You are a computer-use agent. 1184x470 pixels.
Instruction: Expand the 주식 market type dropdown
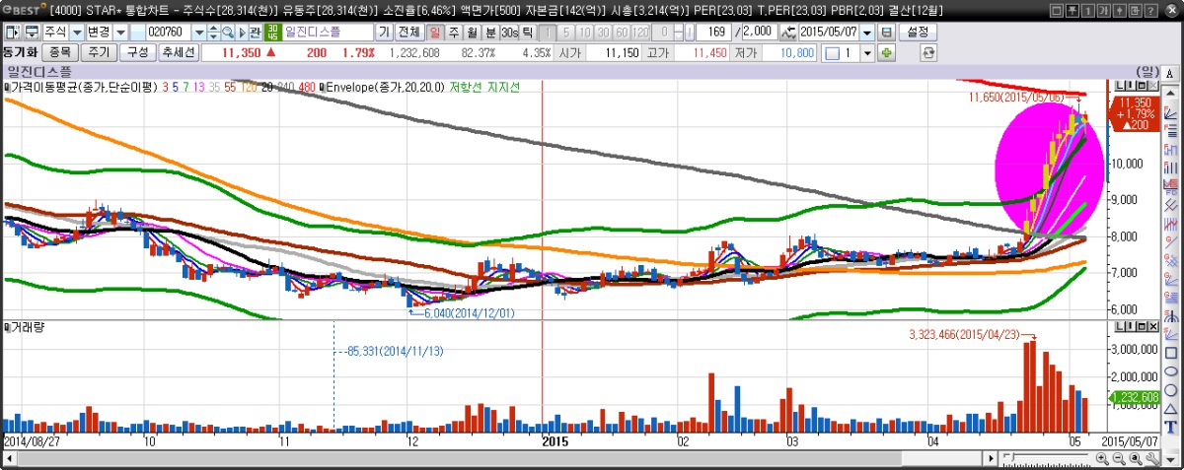click(x=77, y=33)
